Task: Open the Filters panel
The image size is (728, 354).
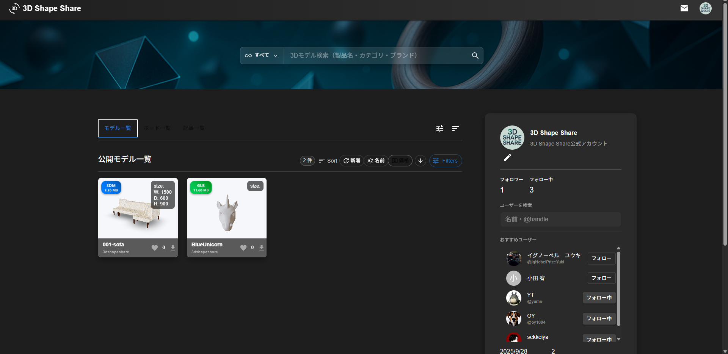Action: point(446,161)
